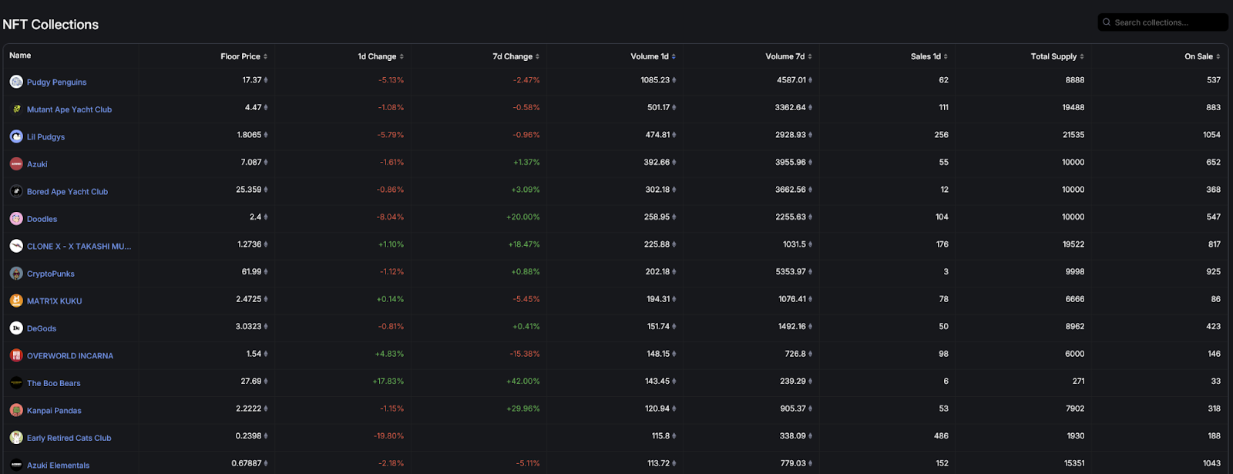Screen dimensions: 1233x474
Task: Sort by Total Supply column arrows
Action: (1082, 56)
